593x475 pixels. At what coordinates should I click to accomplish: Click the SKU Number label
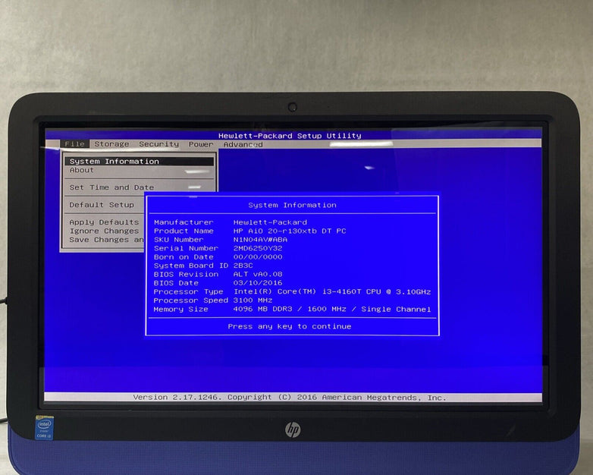tap(178, 240)
